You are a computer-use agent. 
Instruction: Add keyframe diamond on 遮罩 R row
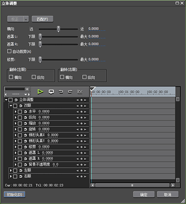tap(81, 159)
